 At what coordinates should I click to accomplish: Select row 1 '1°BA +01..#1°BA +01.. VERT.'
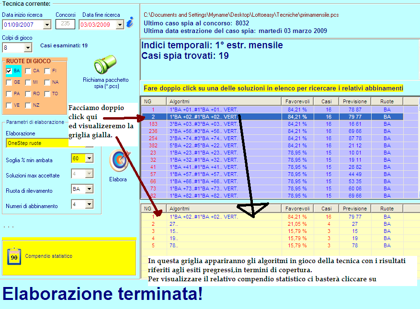(272, 110)
